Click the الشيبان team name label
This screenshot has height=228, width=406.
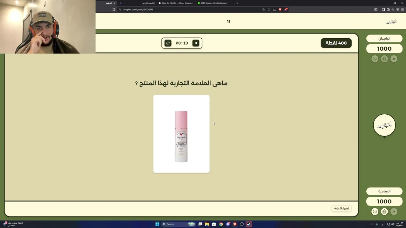pyautogui.click(x=384, y=38)
